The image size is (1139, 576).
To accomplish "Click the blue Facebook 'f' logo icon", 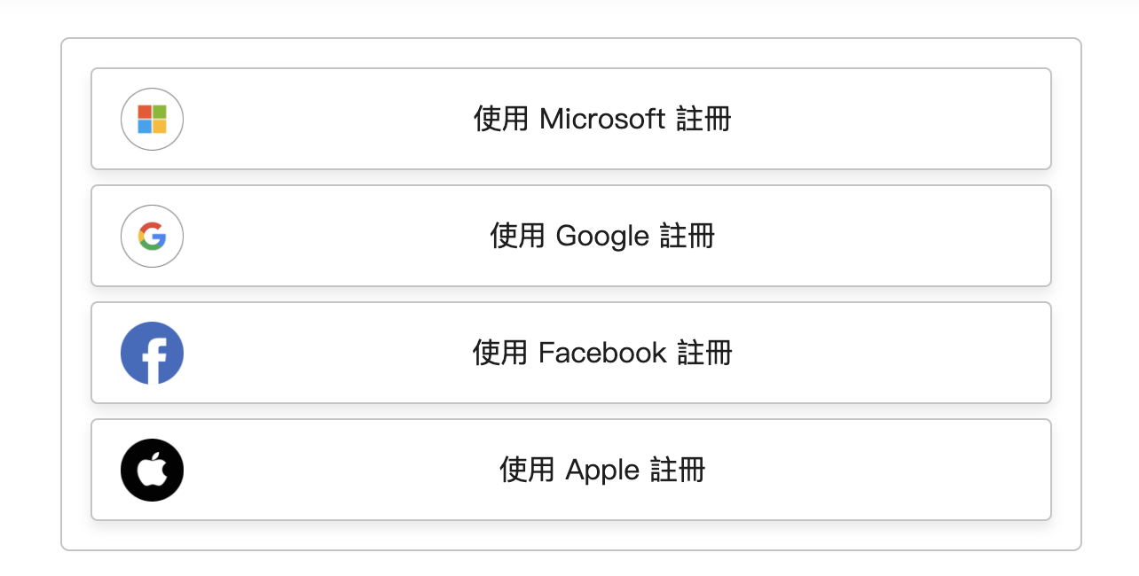I will point(152,353).
